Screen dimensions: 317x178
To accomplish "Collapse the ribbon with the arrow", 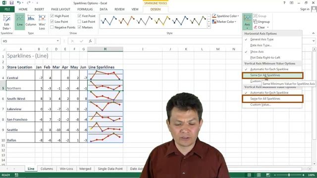I will [x=314, y=33].
